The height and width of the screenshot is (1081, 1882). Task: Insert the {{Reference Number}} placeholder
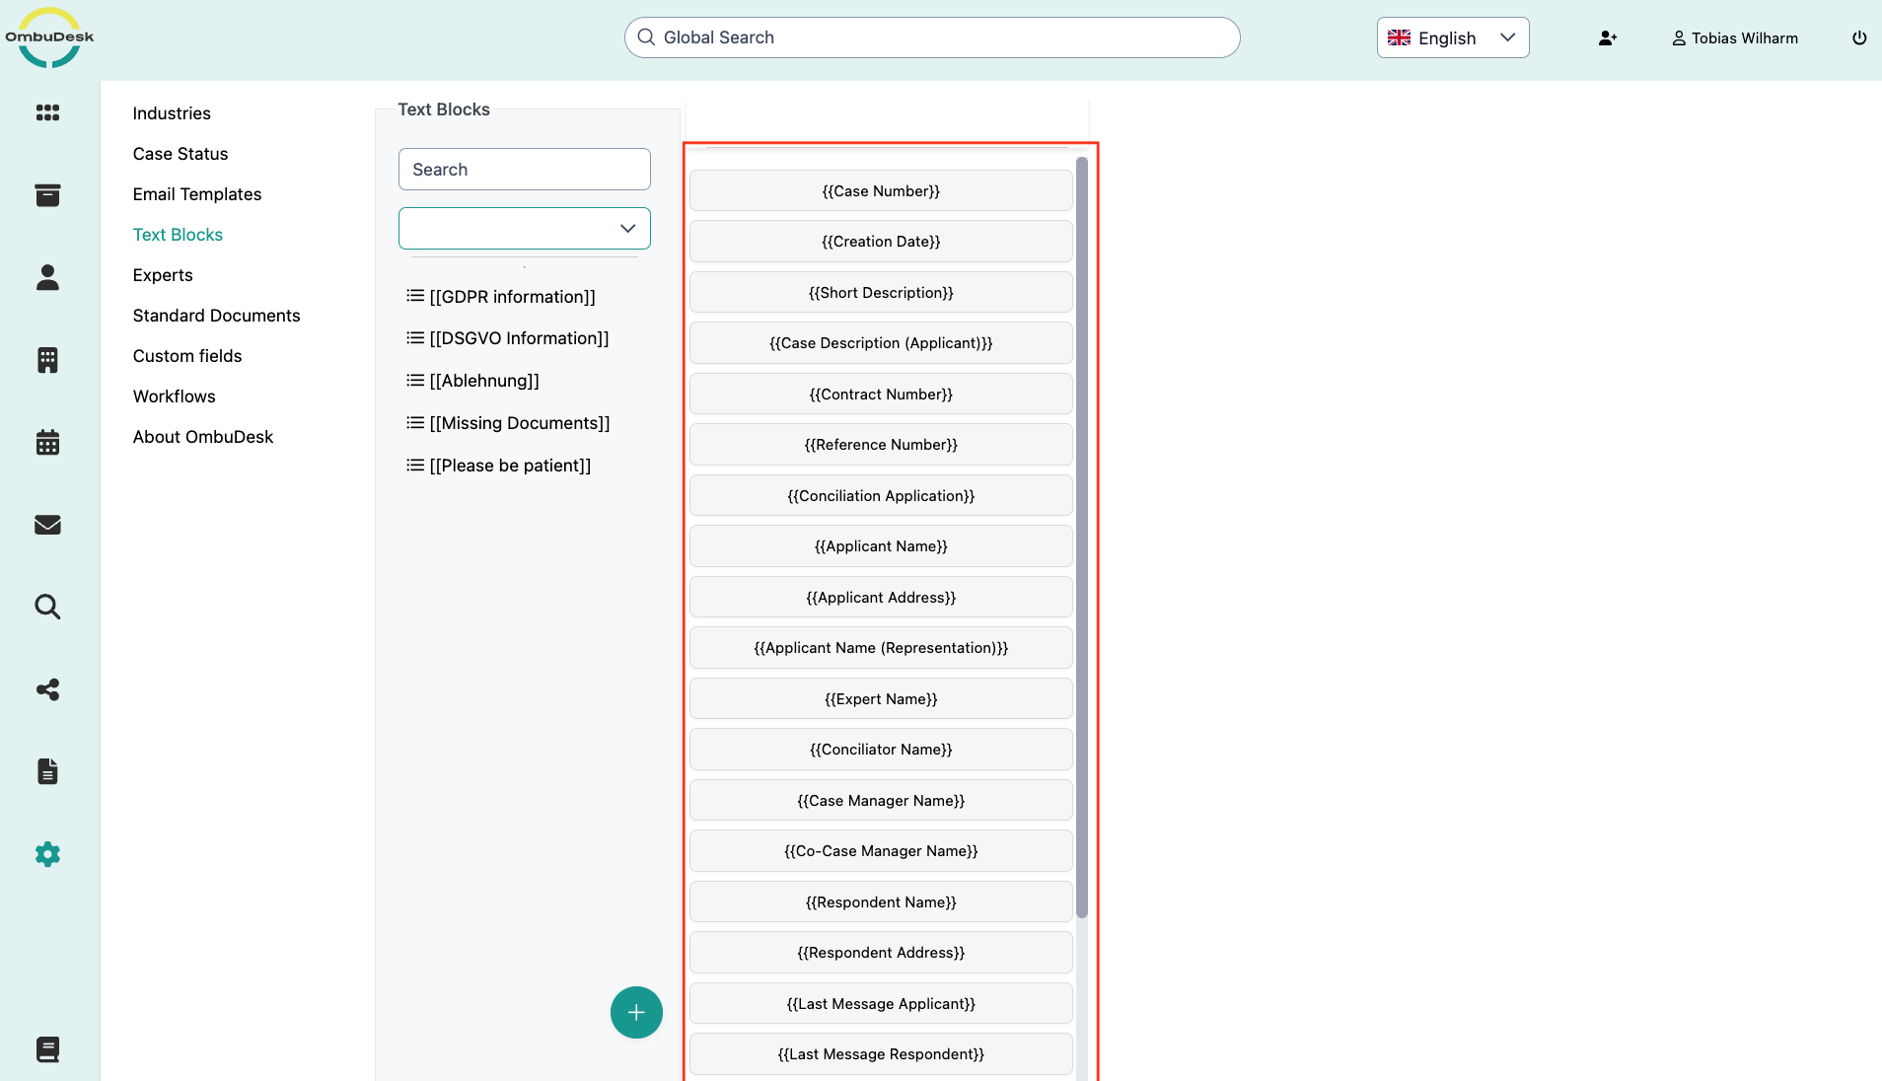point(881,445)
